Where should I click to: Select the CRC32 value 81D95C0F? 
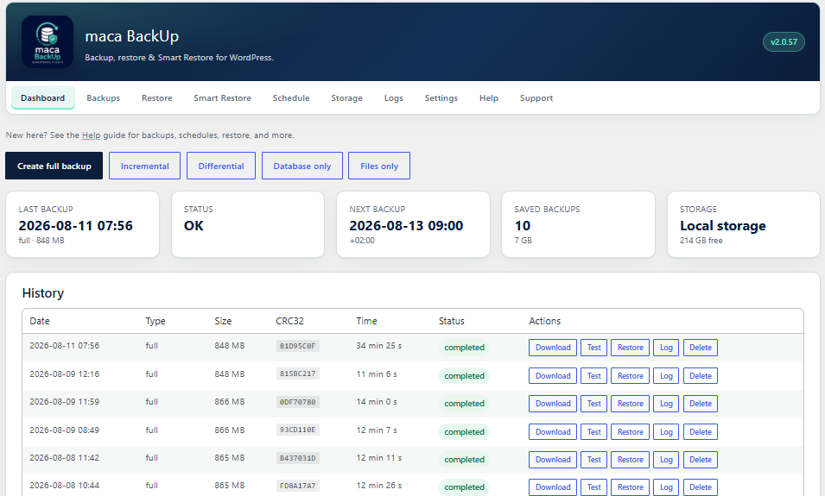[x=298, y=346]
